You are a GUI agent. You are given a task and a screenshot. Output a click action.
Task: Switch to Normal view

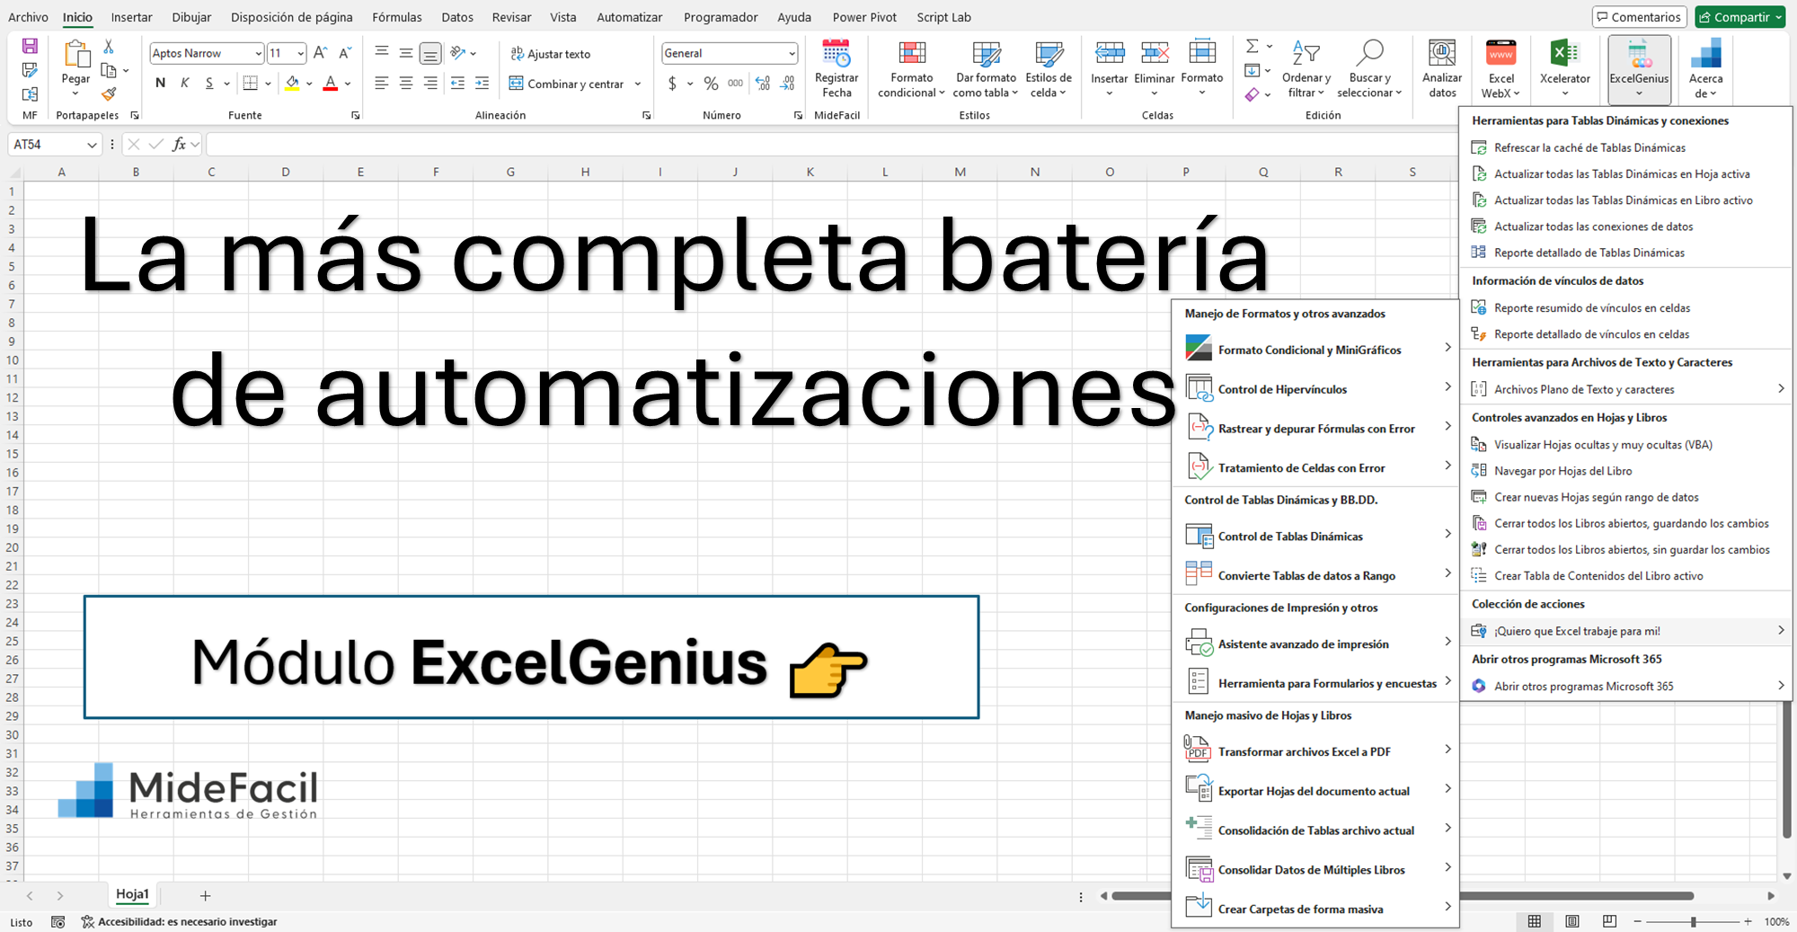1535,921
